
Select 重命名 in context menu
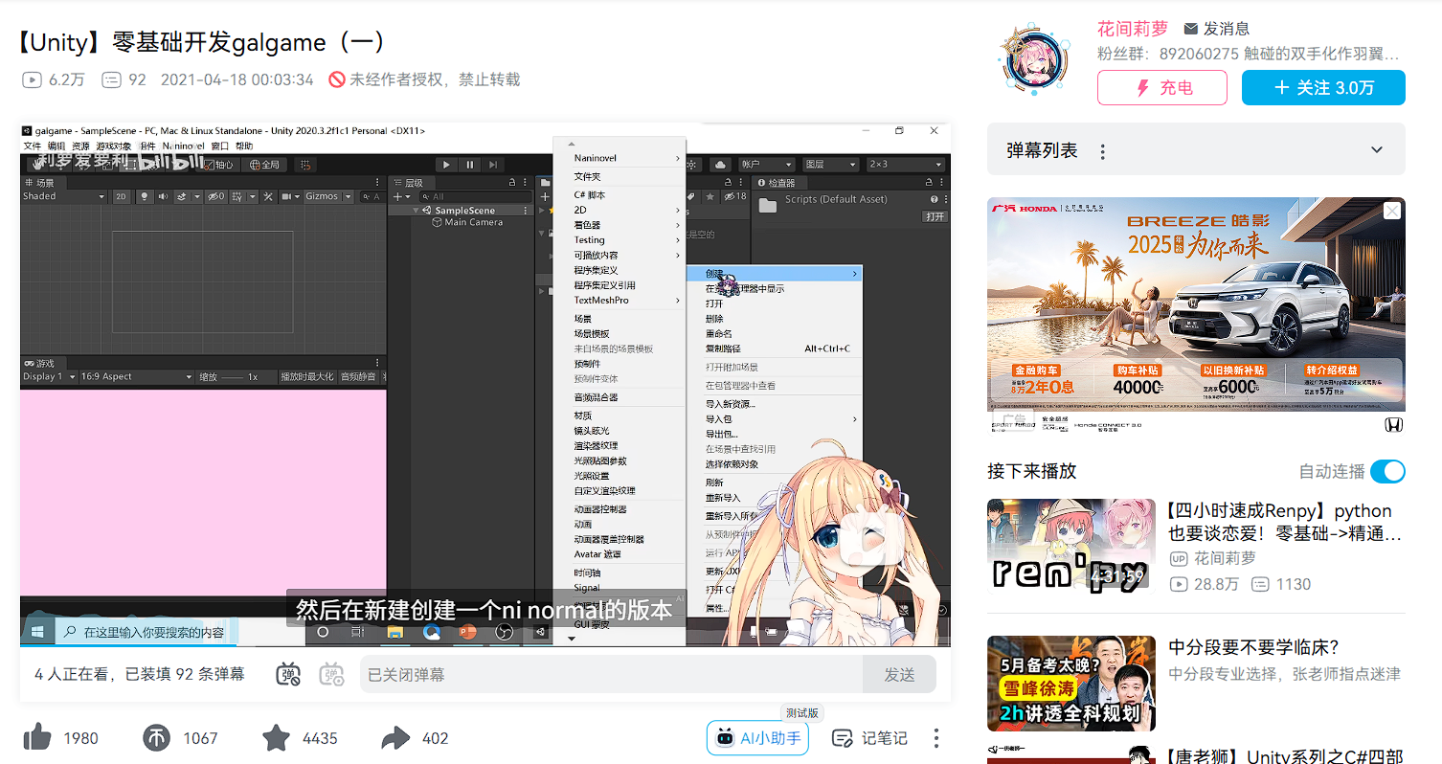coord(776,333)
